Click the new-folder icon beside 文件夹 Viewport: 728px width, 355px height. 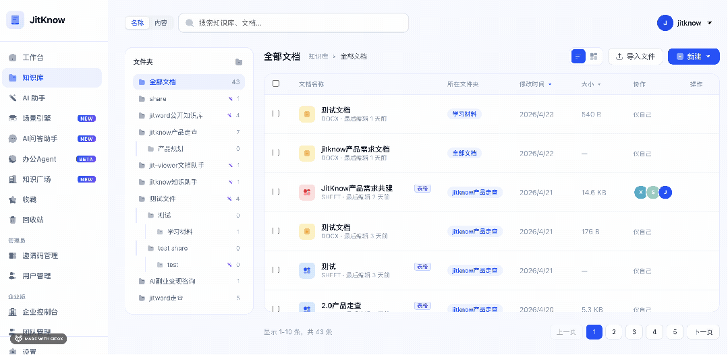click(239, 62)
